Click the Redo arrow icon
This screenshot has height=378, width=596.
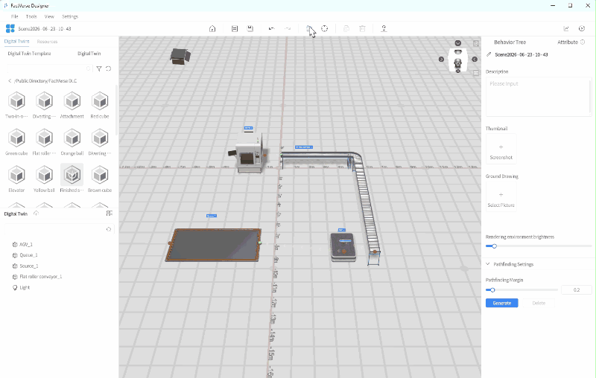(x=288, y=28)
